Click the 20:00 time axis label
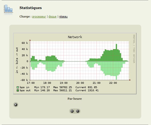151x125 pixels. [x=80, y=83]
